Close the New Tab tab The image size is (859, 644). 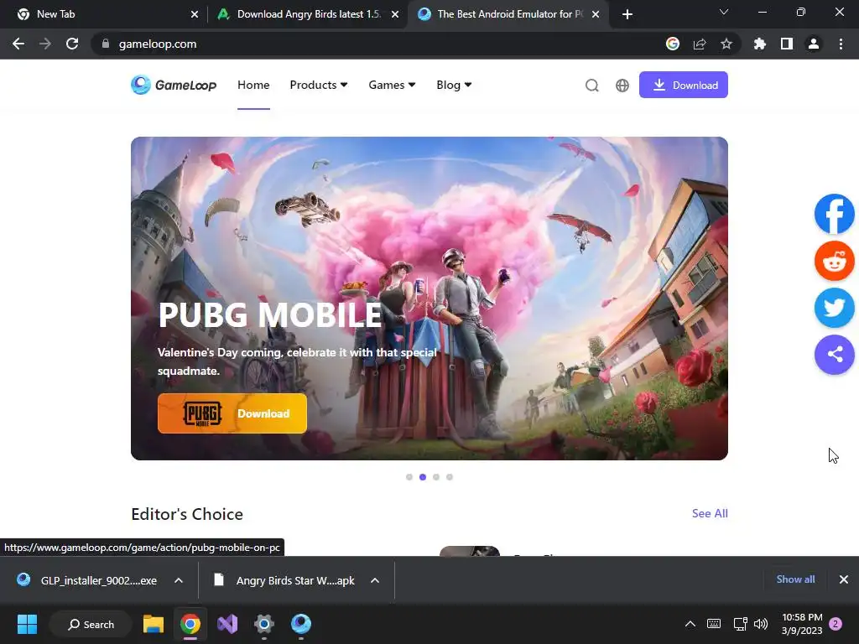click(195, 14)
